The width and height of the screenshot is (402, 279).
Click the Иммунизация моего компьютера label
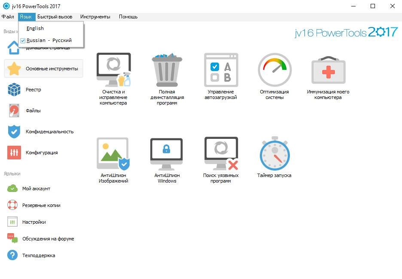click(328, 94)
